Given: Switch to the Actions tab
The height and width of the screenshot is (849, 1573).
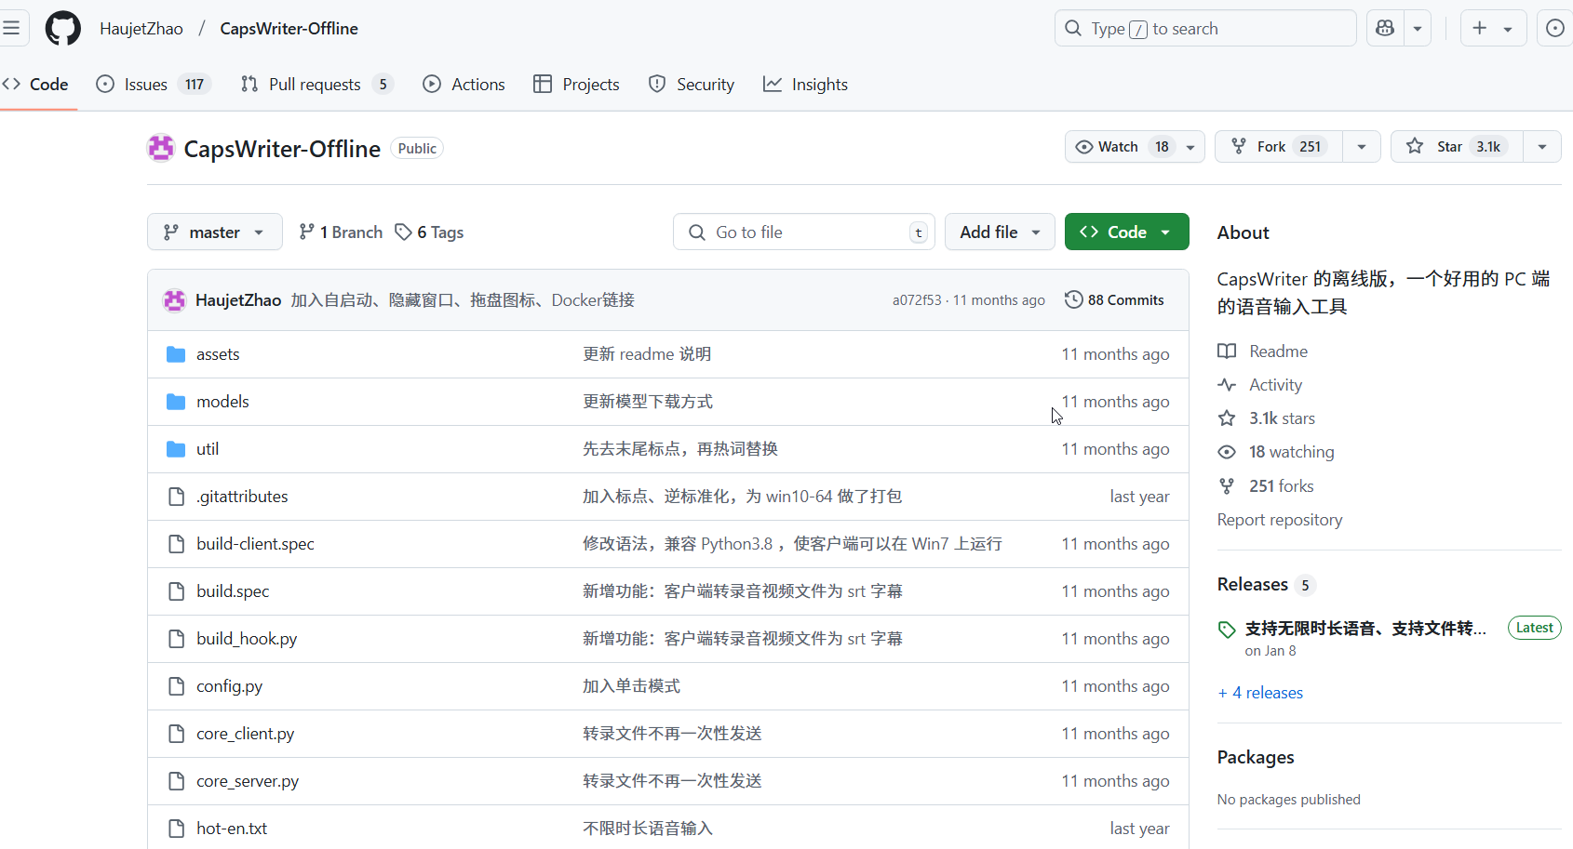Looking at the screenshot, I should (x=464, y=84).
